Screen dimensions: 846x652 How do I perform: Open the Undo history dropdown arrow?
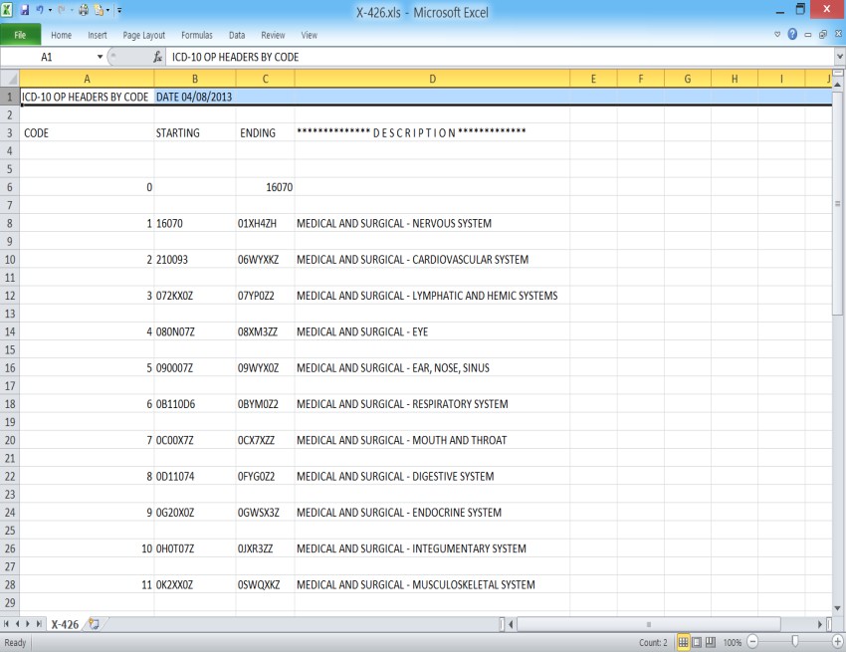click(x=50, y=10)
